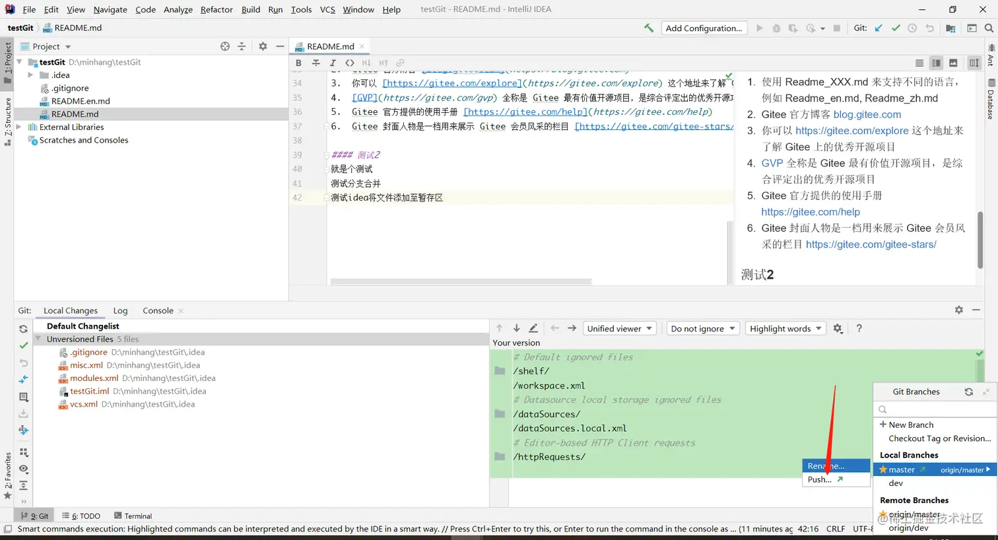Collapse Unversioned Files group

39,339
